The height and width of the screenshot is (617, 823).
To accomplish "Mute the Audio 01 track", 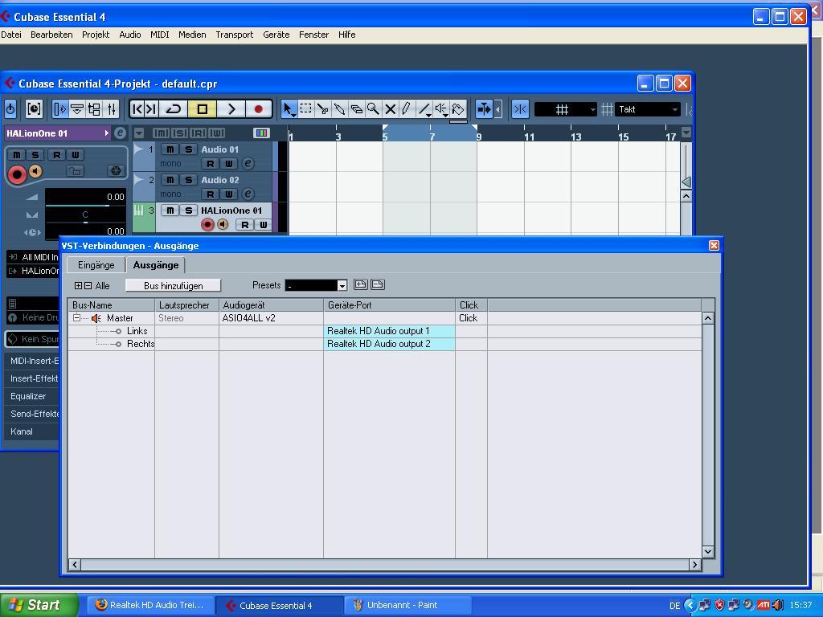I will coord(170,149).
